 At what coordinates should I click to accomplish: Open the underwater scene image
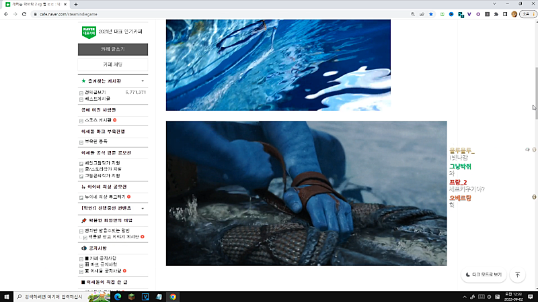(278, 65)
